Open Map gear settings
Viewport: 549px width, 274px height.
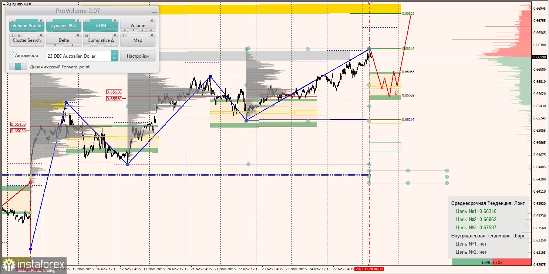click(152, 35)
